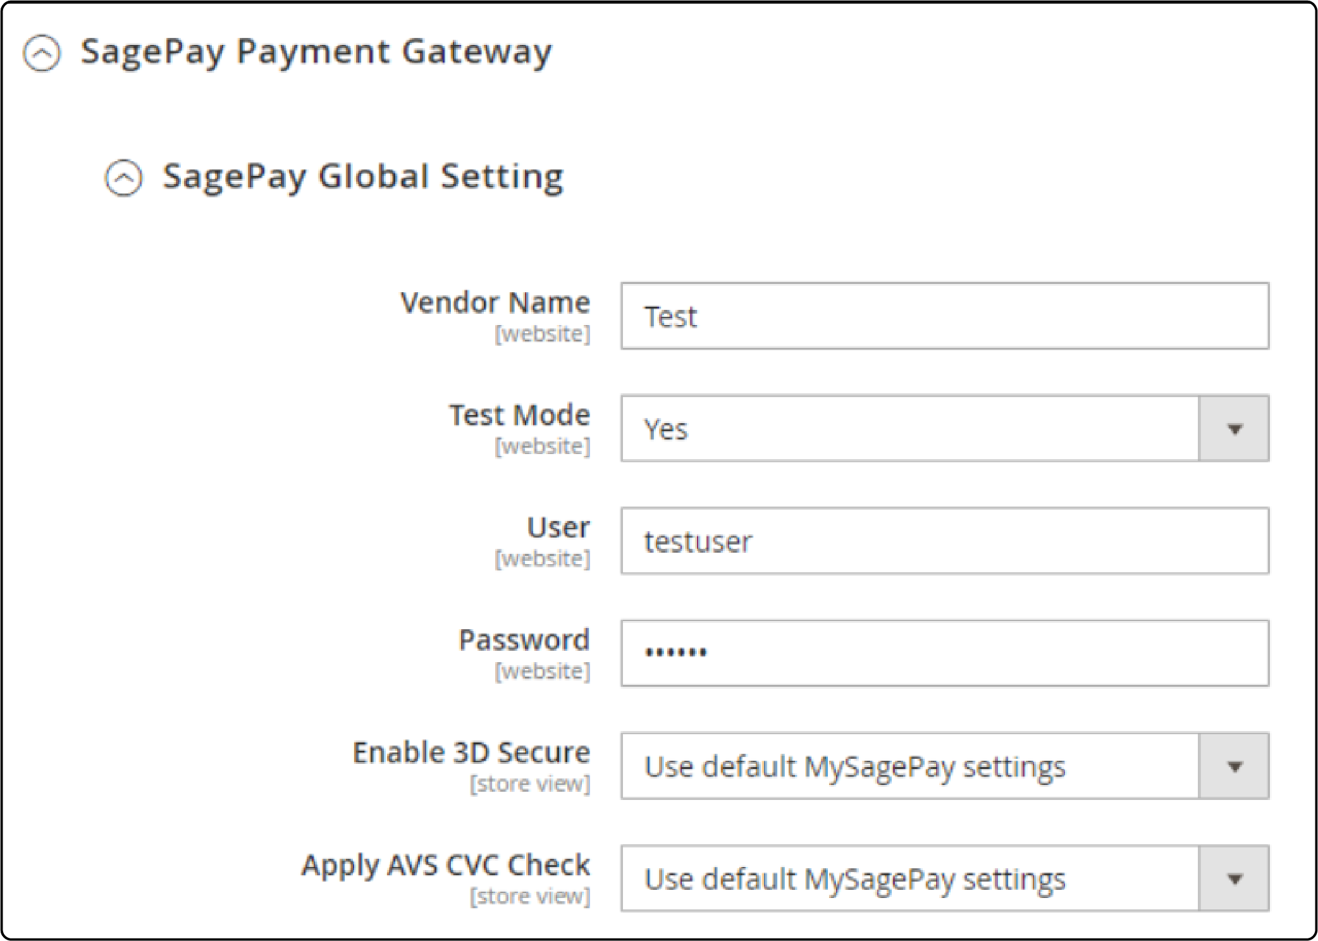Click the website scope label under Vendor Name
1318x941 pixels.
[543, 332]
